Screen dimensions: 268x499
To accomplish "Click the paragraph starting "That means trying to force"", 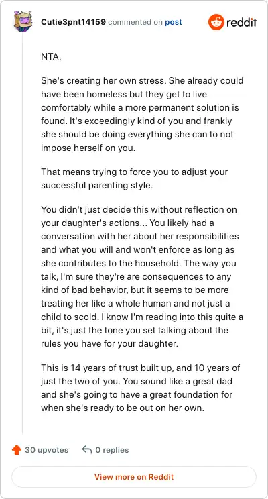I will (135, 179).
